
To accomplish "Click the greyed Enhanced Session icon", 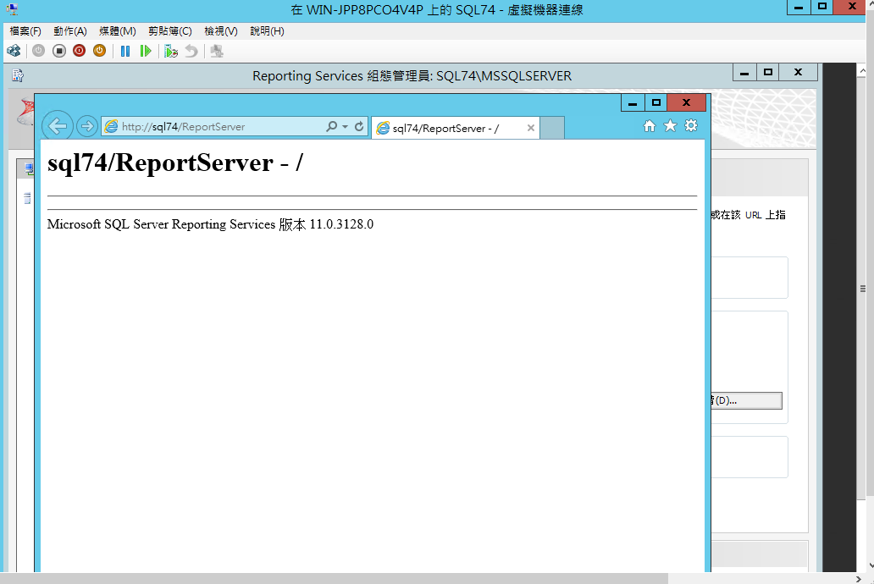I will click(217, 52).
